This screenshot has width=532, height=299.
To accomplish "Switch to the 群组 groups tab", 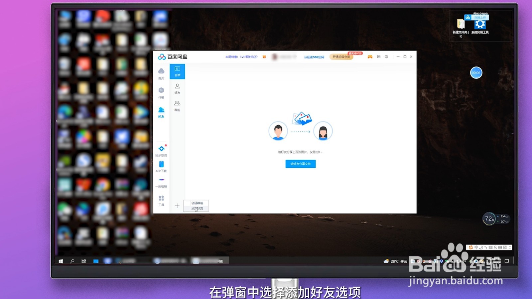I will coord(177,106).
